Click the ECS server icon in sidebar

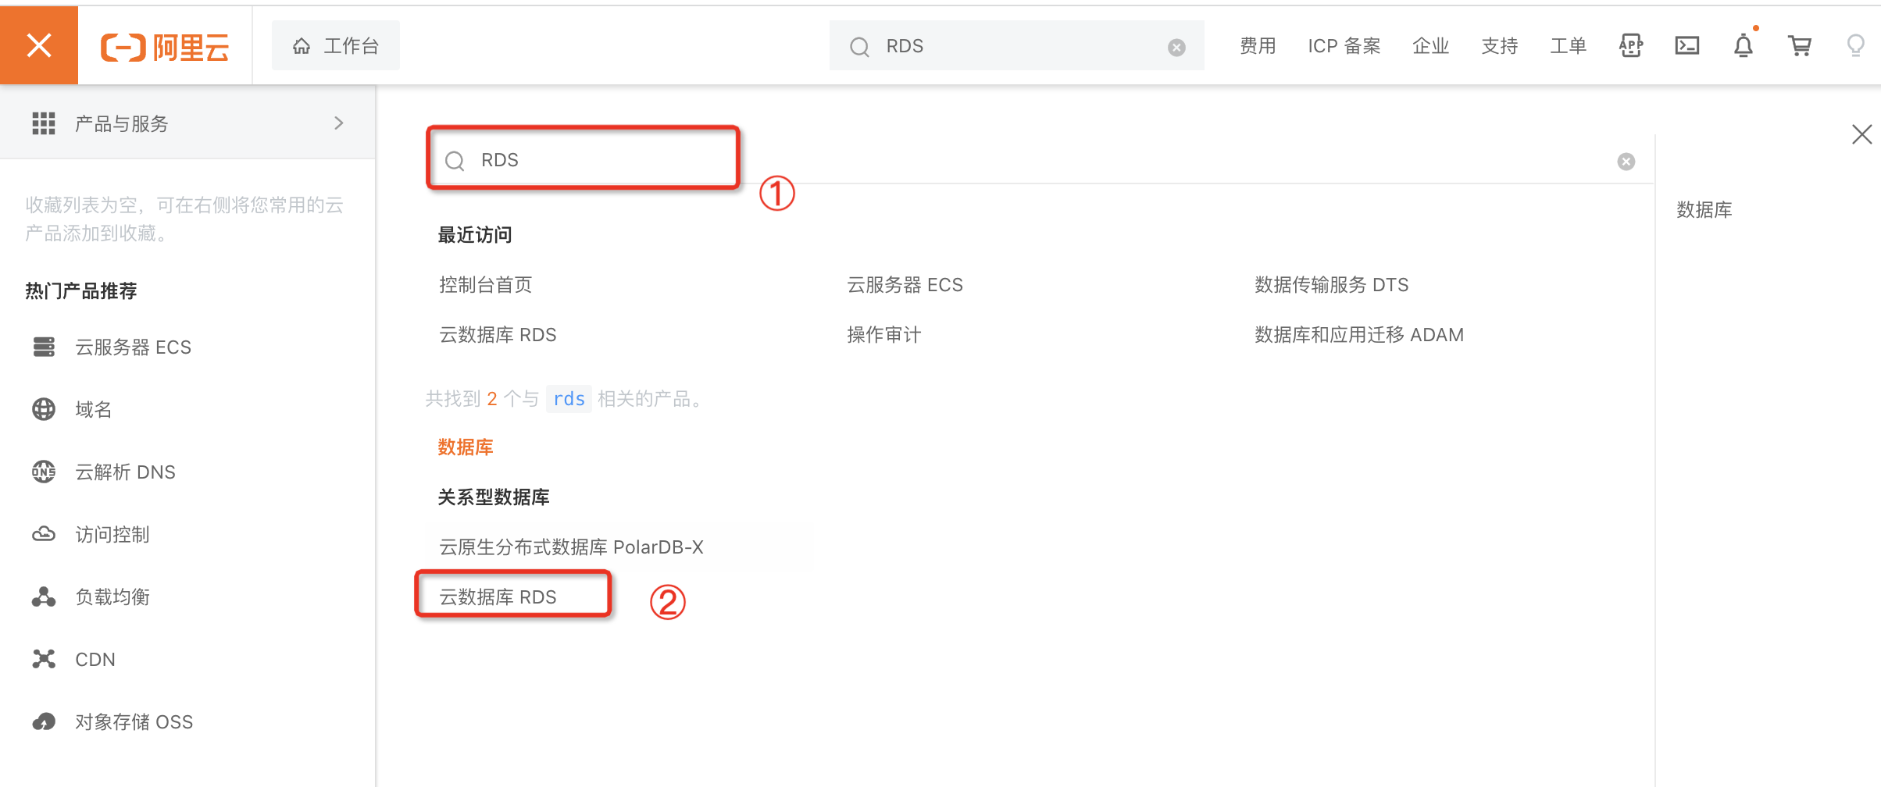pyautogui.click(x=44, y=347)
